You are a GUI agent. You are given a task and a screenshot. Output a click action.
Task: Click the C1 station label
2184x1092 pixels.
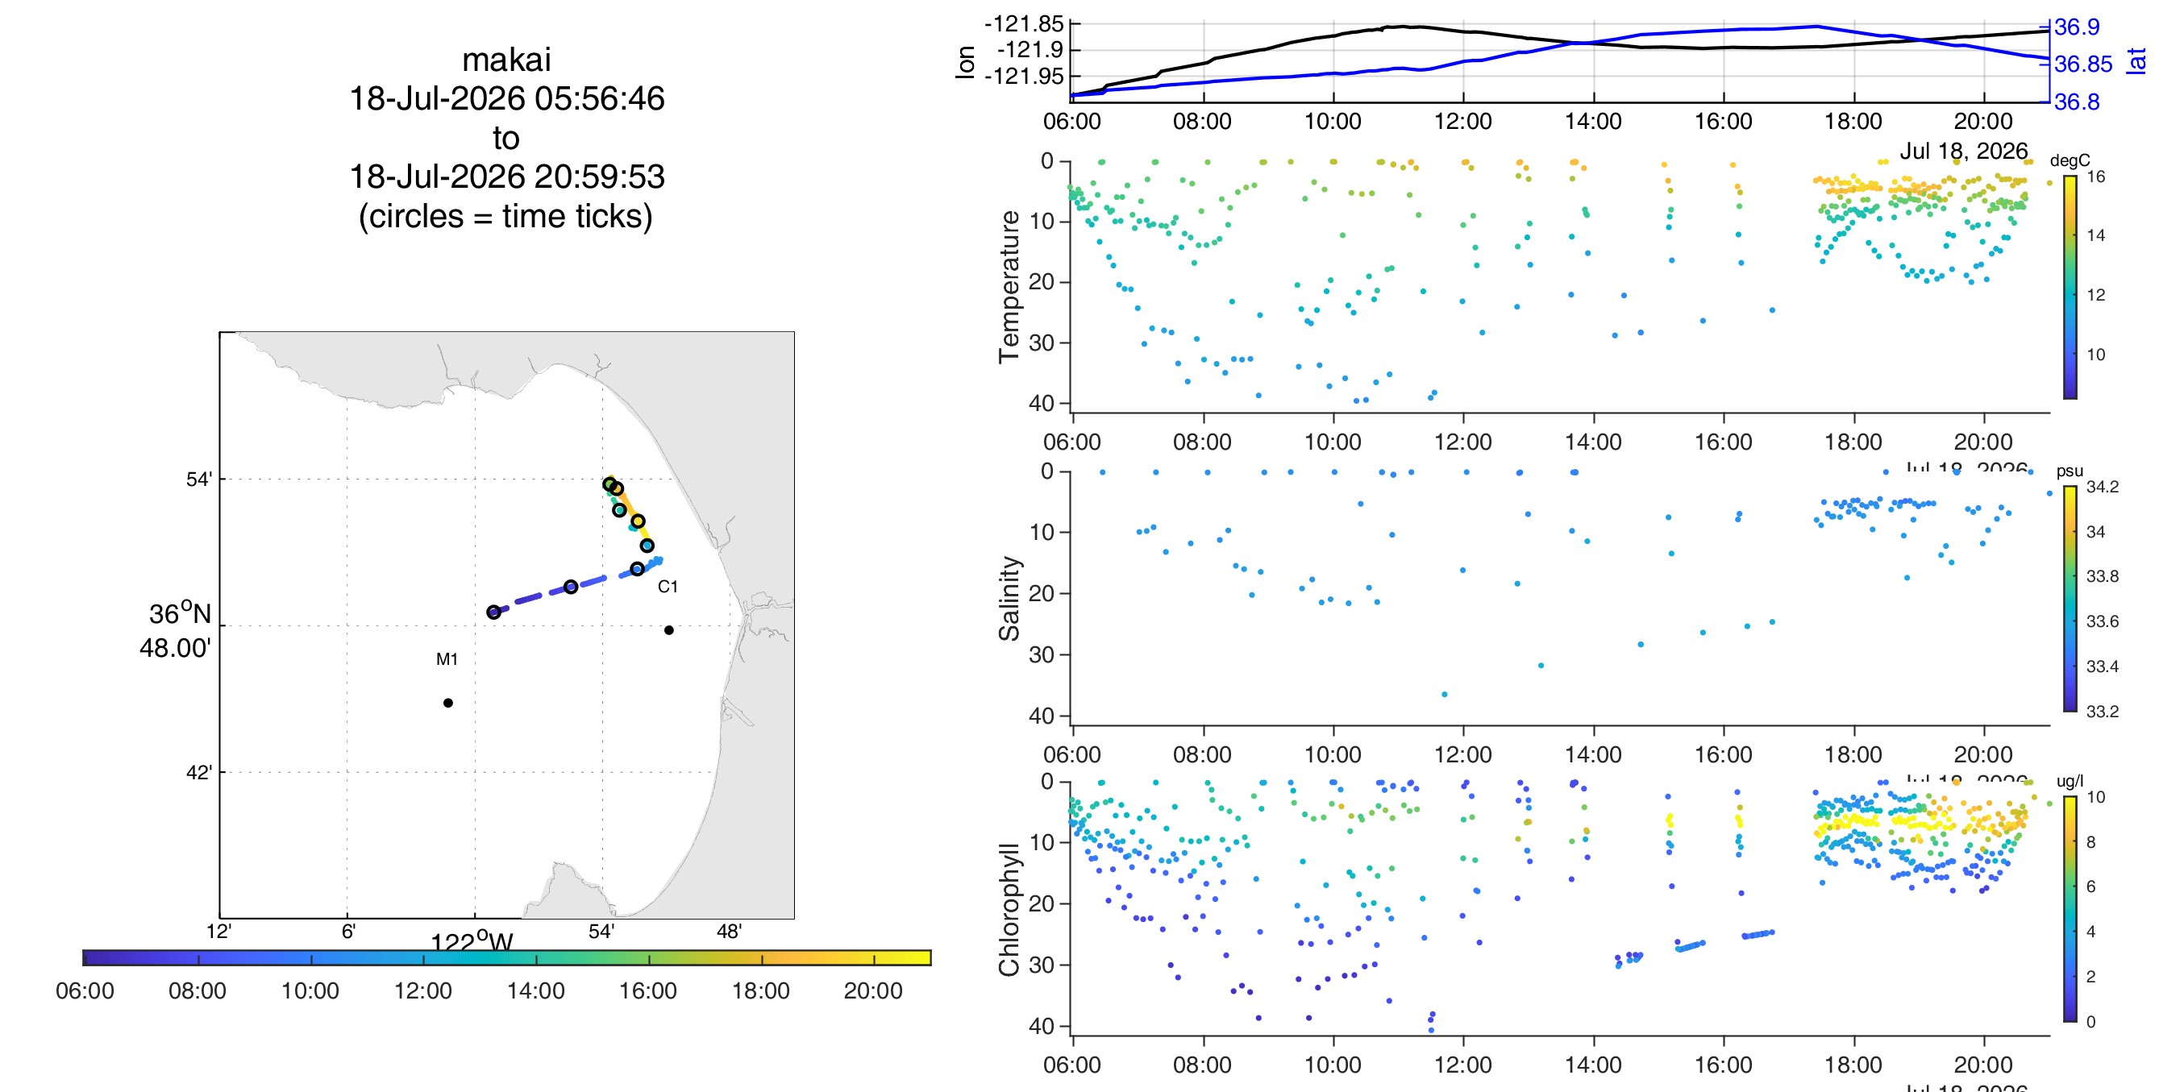tap(668, 587)
